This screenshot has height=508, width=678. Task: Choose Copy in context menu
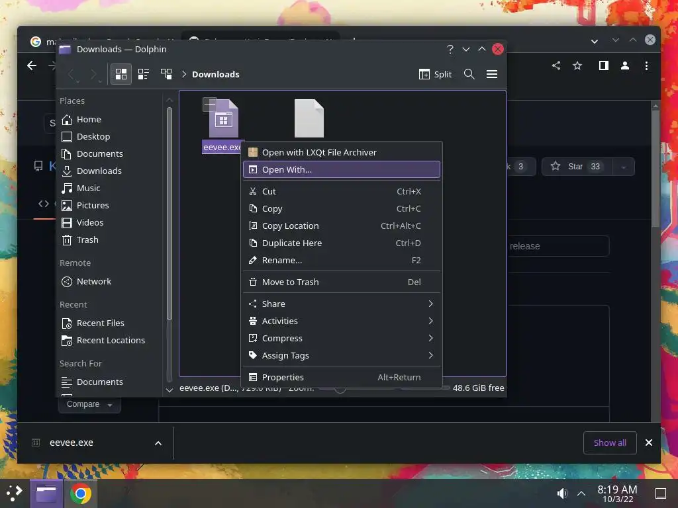[342, 208]
